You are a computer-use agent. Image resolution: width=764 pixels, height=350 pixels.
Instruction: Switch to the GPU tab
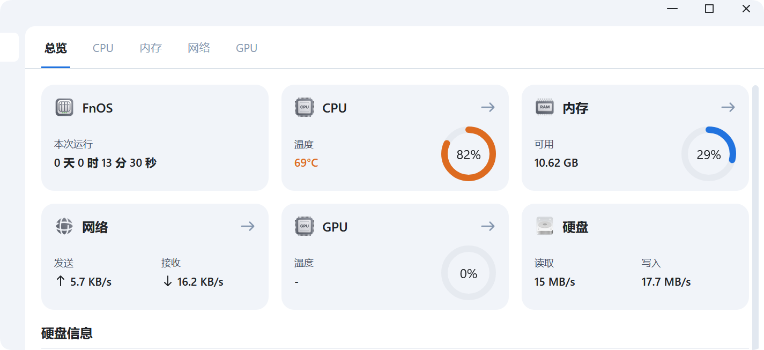click(x=247, y=48)
